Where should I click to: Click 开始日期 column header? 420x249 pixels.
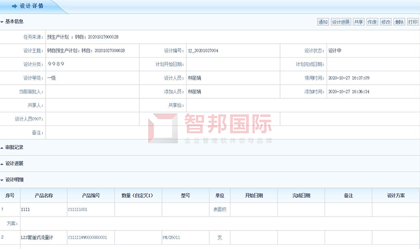[x=254, y=196]
